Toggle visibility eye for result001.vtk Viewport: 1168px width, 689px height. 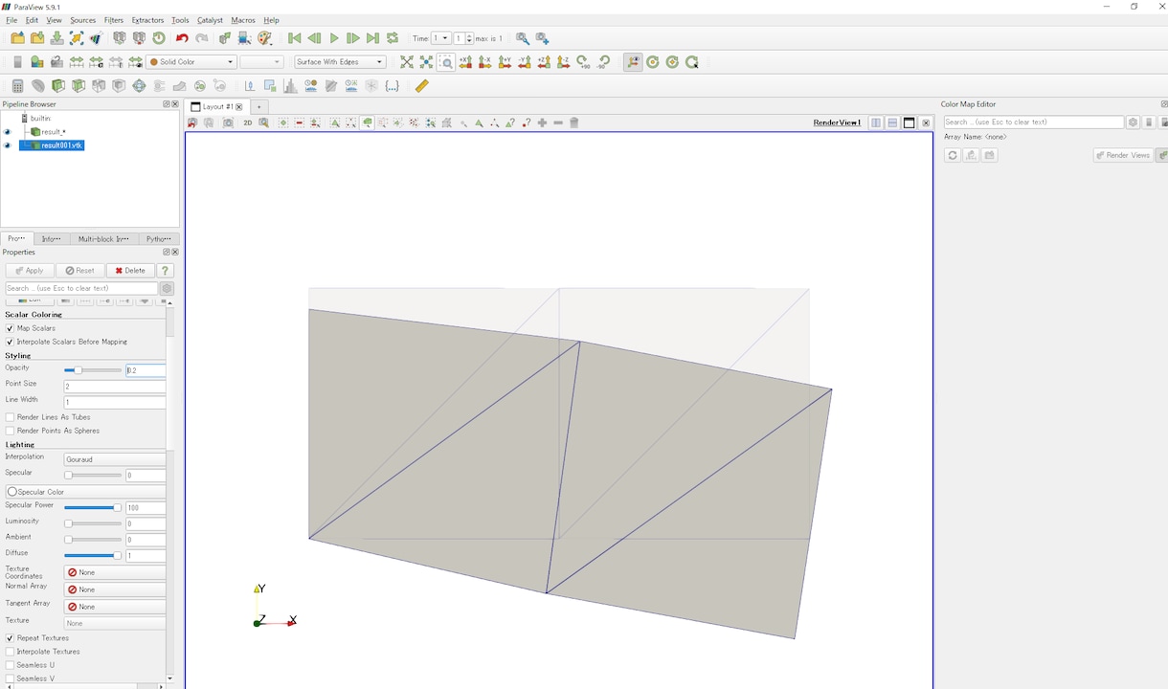[8, 145]
